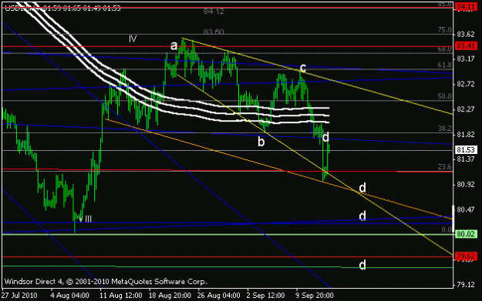482x301 pixels.
Task: Click the d label on the bottom green line
Action: click(362, 265)
